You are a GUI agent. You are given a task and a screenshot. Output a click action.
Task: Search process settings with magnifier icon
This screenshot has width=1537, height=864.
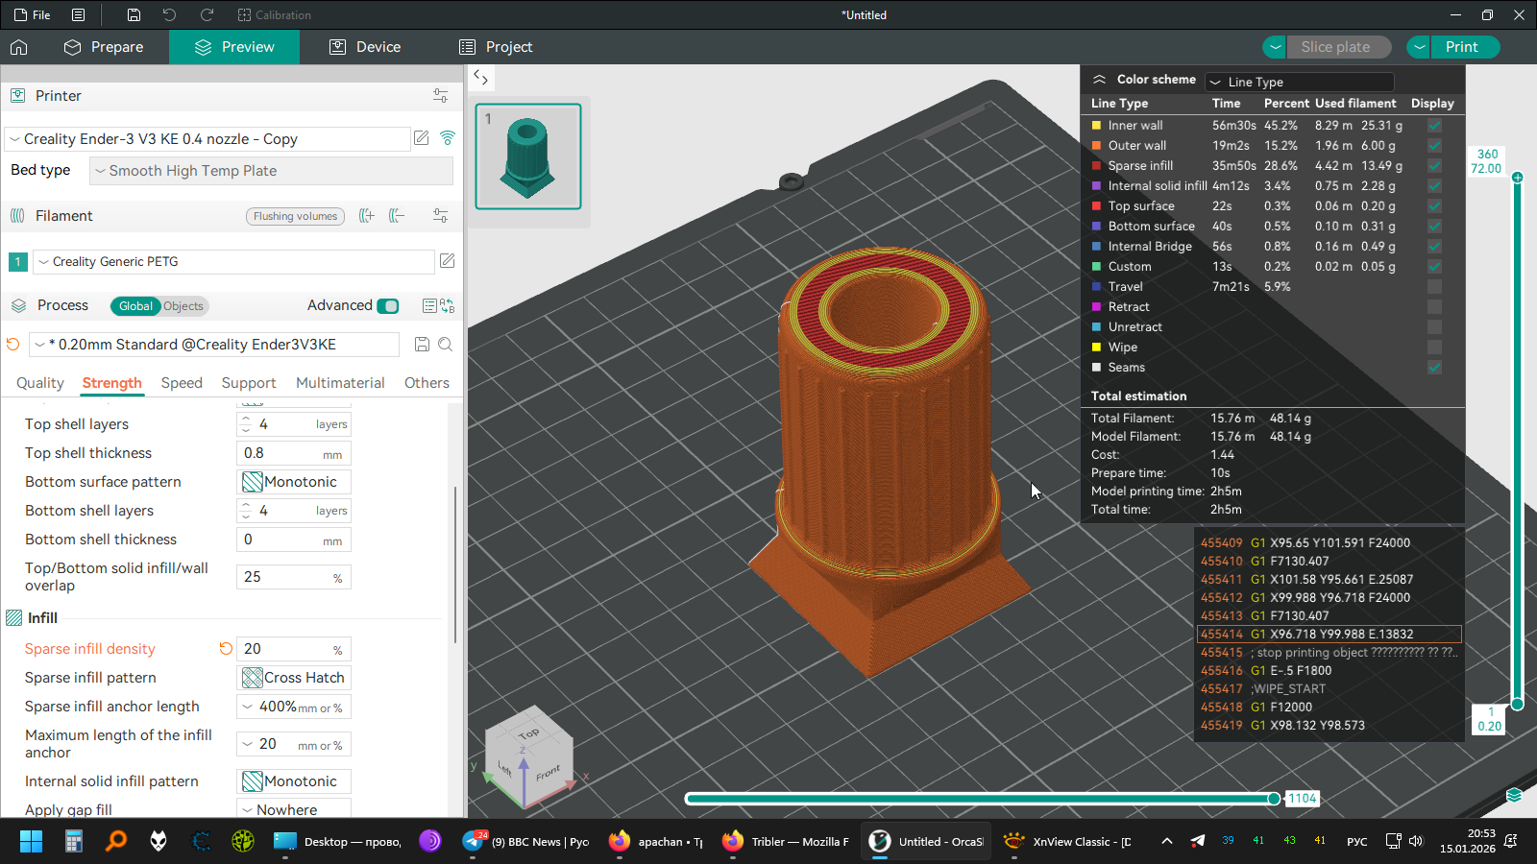pyautogui.click(x=445, y=345)
